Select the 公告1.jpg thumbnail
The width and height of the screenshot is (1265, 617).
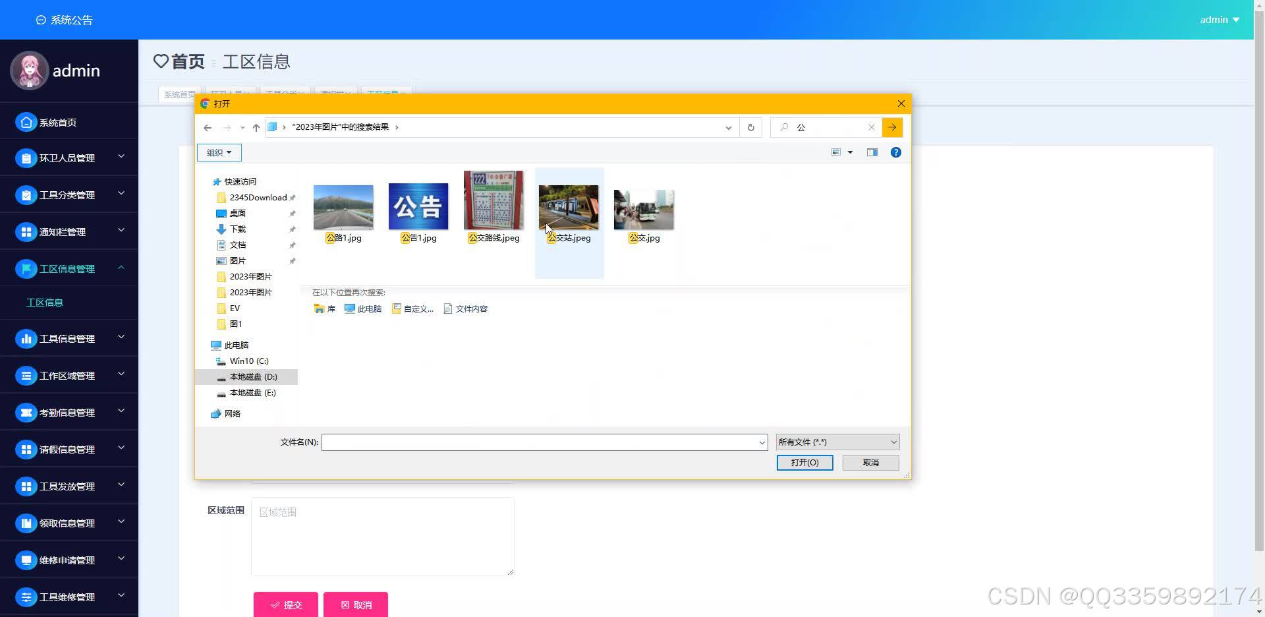(x=418, y=206)
